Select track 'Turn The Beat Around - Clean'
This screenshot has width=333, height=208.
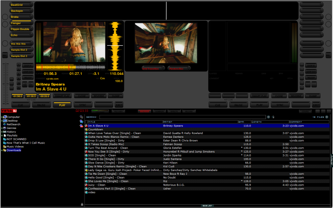point(108,148)
